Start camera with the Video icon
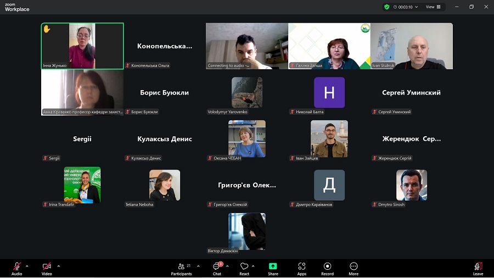 [47, 266]
